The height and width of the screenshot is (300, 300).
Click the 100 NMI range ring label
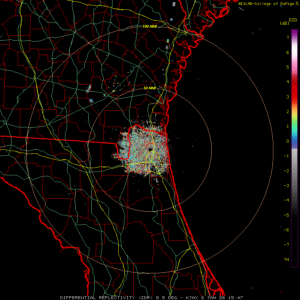pyautogui.click(x=150, y=26)
